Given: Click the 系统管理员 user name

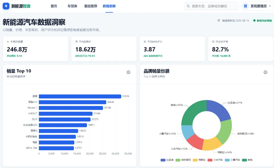Looking at the screenshot, I should (259, 6).
